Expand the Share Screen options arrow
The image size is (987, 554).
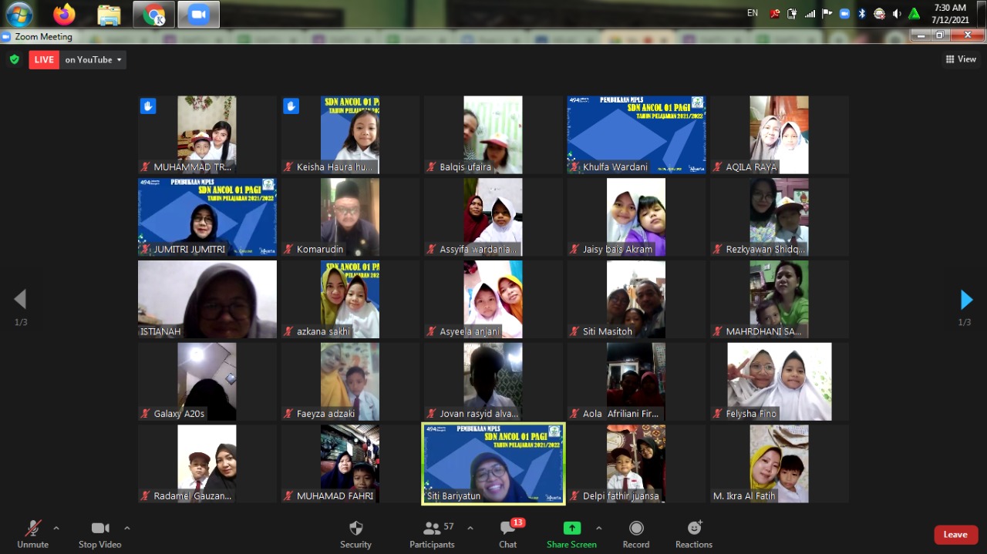(599, 529)
